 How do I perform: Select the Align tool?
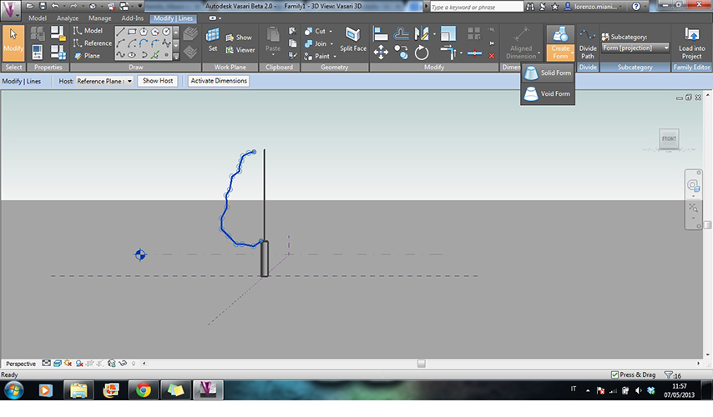click(380, 33)
